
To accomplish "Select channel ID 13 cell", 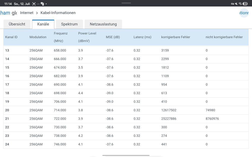I will (7, 51).
